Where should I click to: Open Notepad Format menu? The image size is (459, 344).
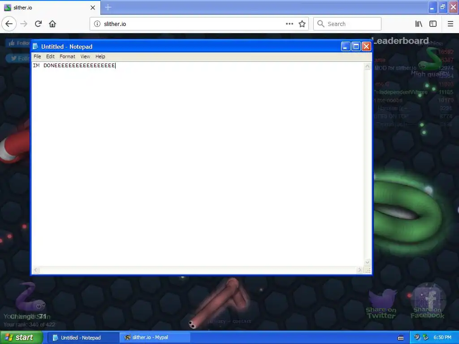point(67,56)
